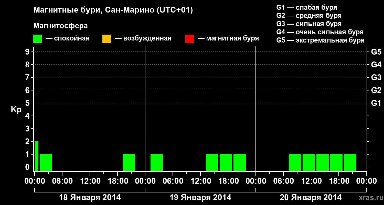Click the G5 label on right axis

(x=376, y=52)
